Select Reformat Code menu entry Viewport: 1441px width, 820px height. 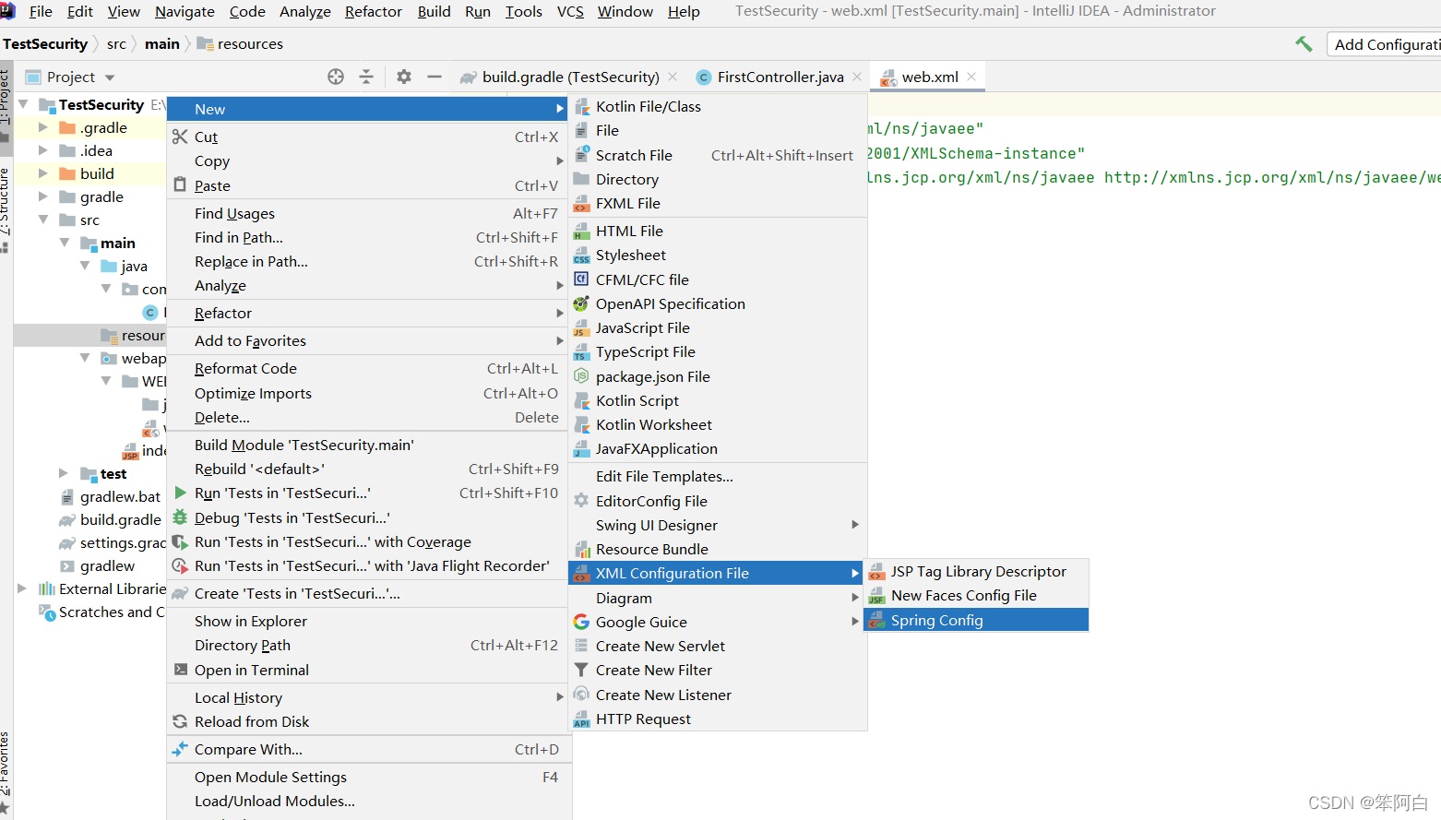click(369, 368)
